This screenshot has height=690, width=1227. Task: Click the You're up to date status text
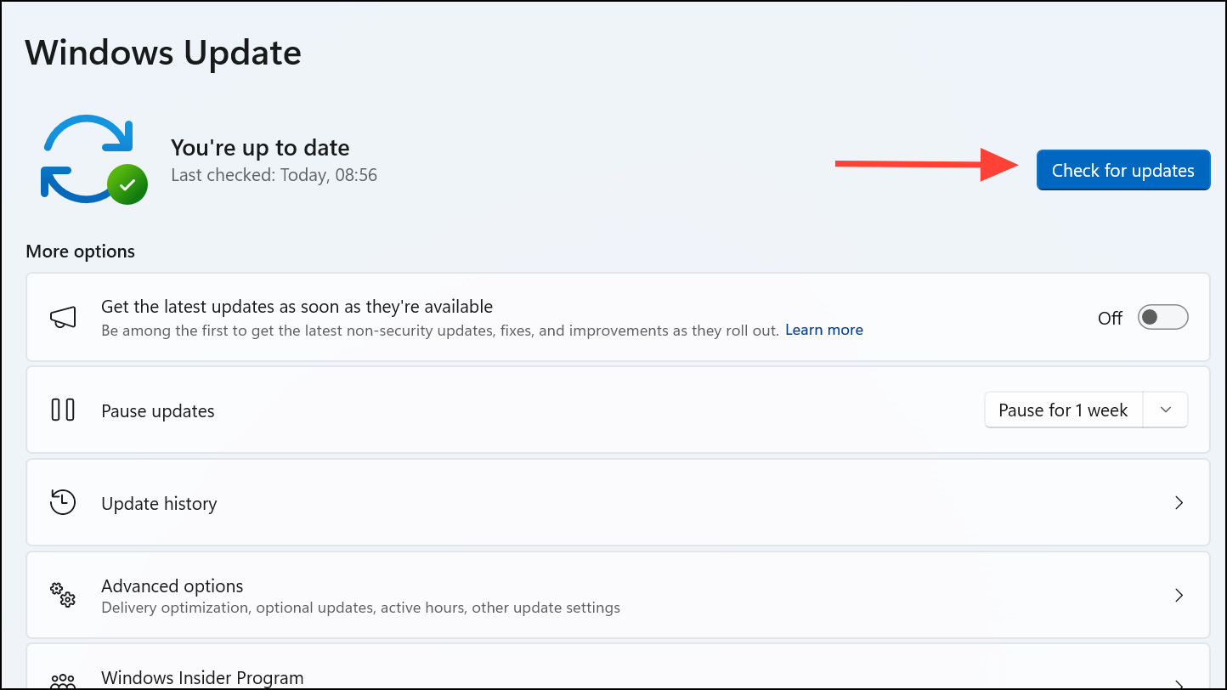(x=260, y=147)
